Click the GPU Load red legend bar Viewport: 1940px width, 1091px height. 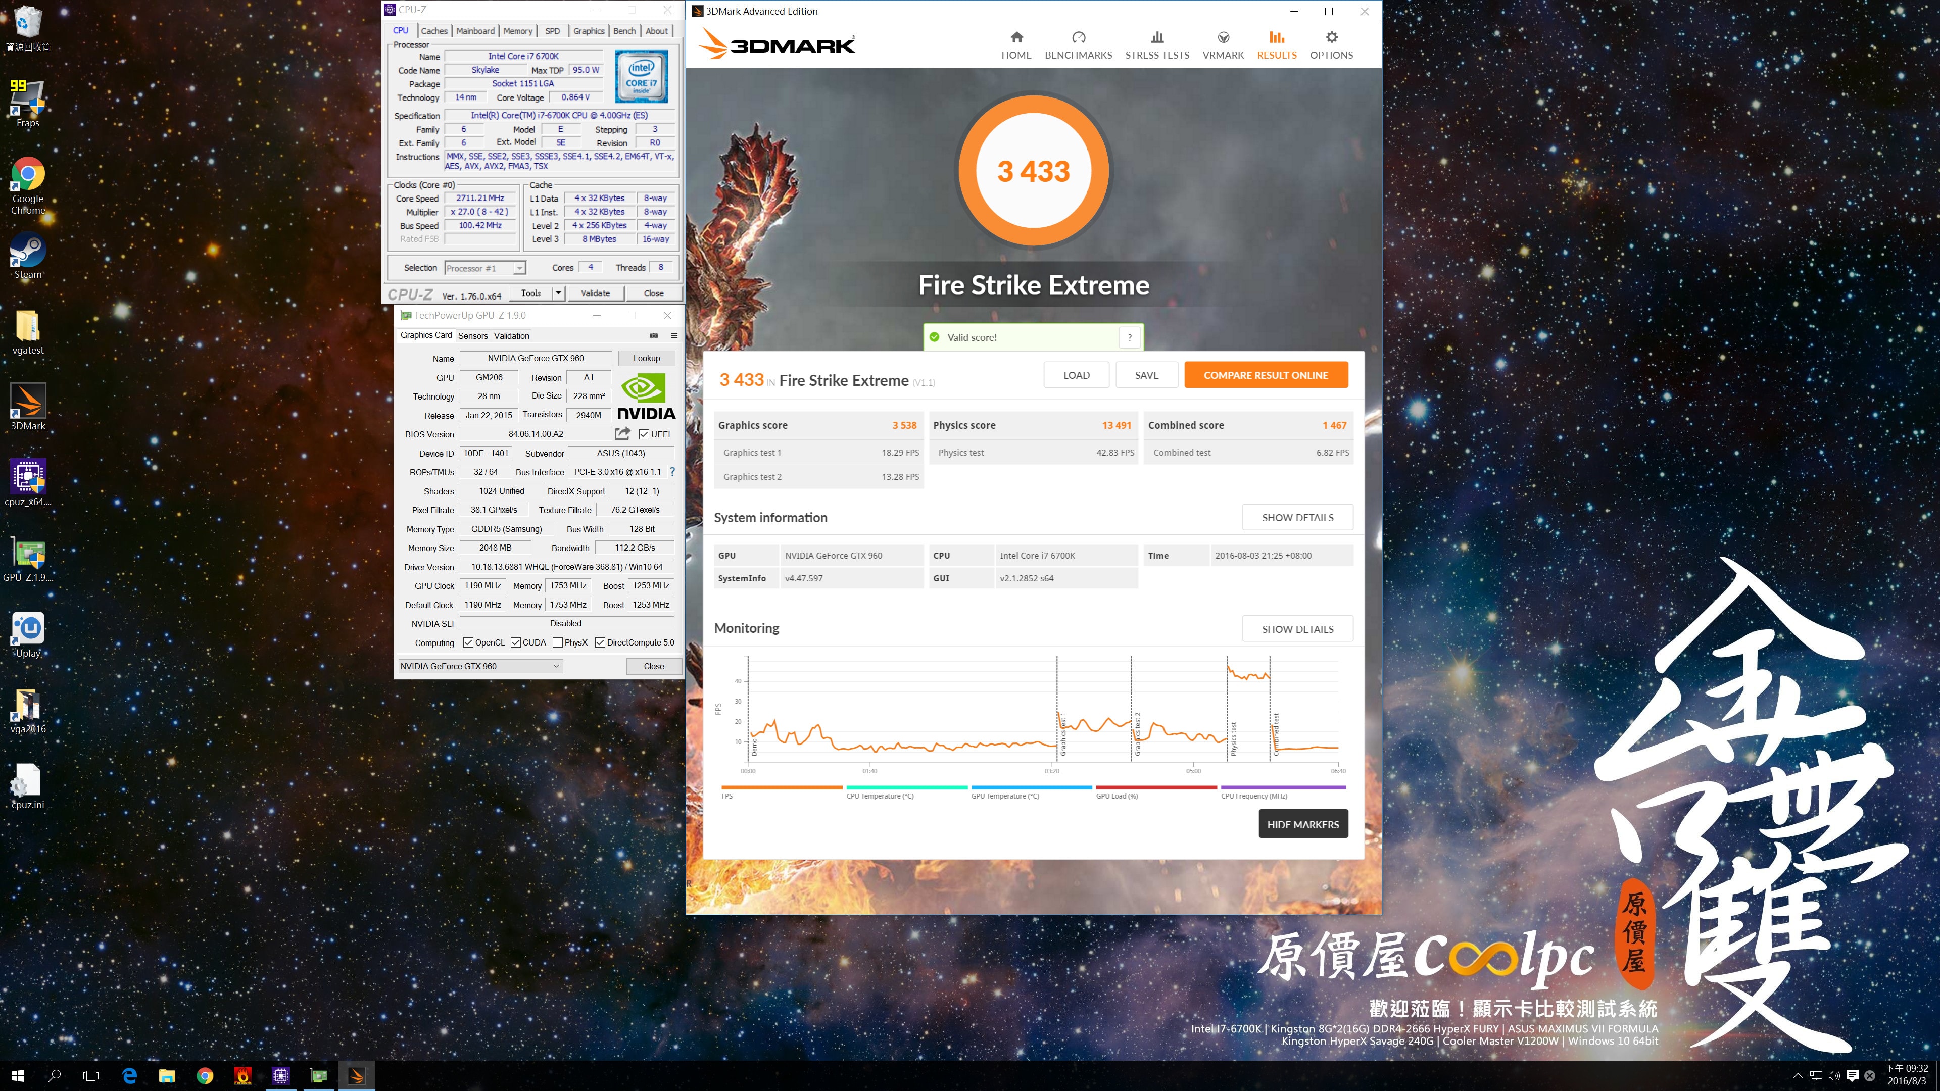(1156, 787)
